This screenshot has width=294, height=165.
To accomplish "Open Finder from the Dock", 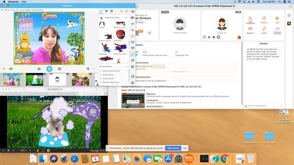I will [43, 159].
